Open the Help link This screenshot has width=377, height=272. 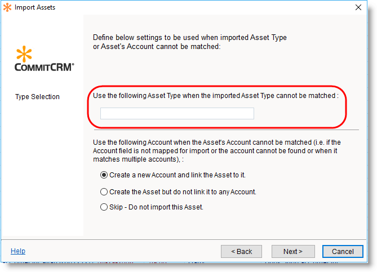tap(18, 251)
